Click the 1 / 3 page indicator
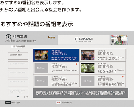This screenshot has height=107, width=134. [x=26, y=97]
